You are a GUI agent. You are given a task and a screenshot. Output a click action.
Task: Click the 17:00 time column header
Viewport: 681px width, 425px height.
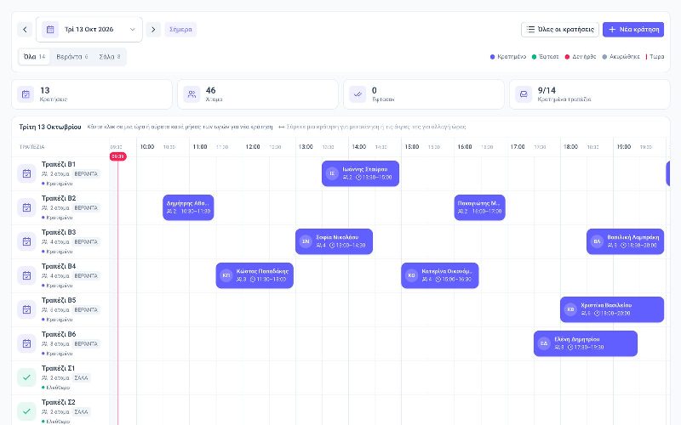tap(518, 147)
